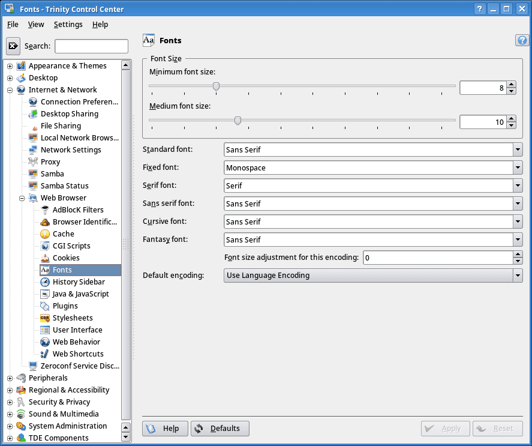The height and width of the screenshot is (446, 532).
Task: Click the clear search icon button
Action: 13,46
